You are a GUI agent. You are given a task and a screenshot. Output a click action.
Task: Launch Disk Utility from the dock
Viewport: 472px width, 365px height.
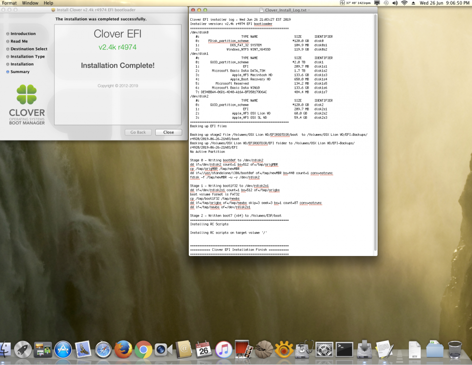click(304, 349)
